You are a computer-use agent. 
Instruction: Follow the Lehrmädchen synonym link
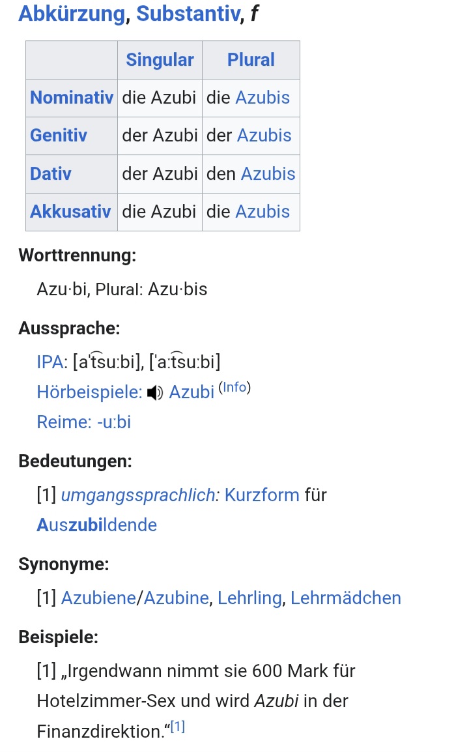345,598
